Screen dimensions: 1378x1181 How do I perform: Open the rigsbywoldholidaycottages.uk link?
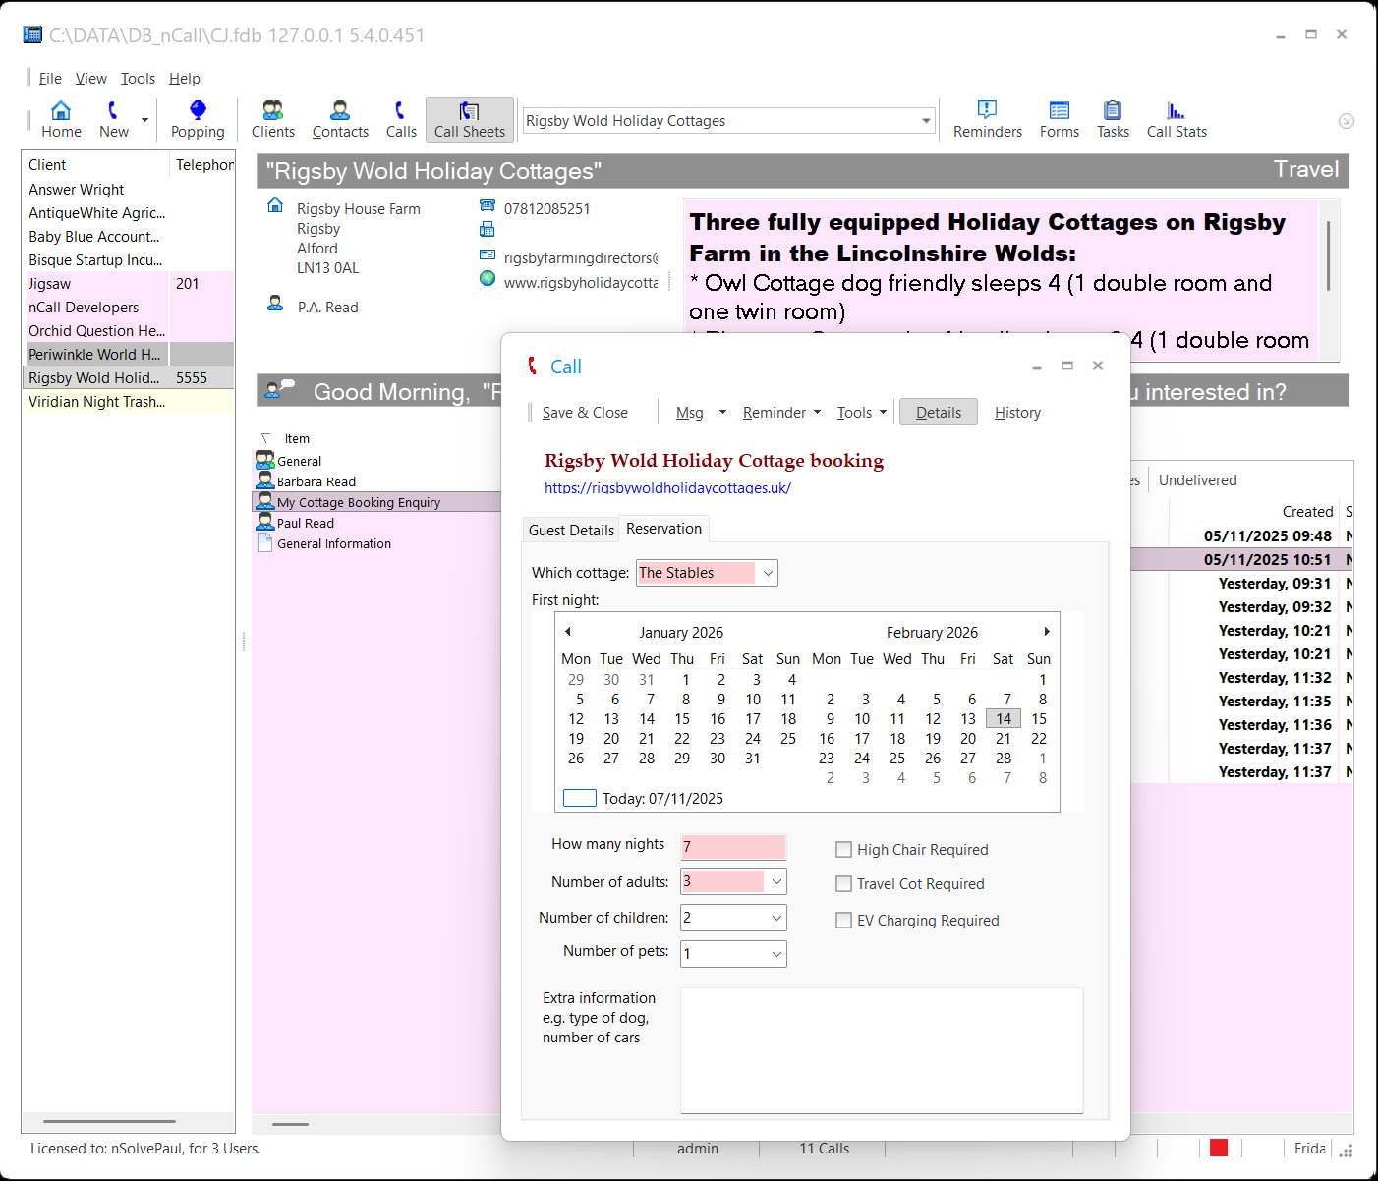[667, 488]
